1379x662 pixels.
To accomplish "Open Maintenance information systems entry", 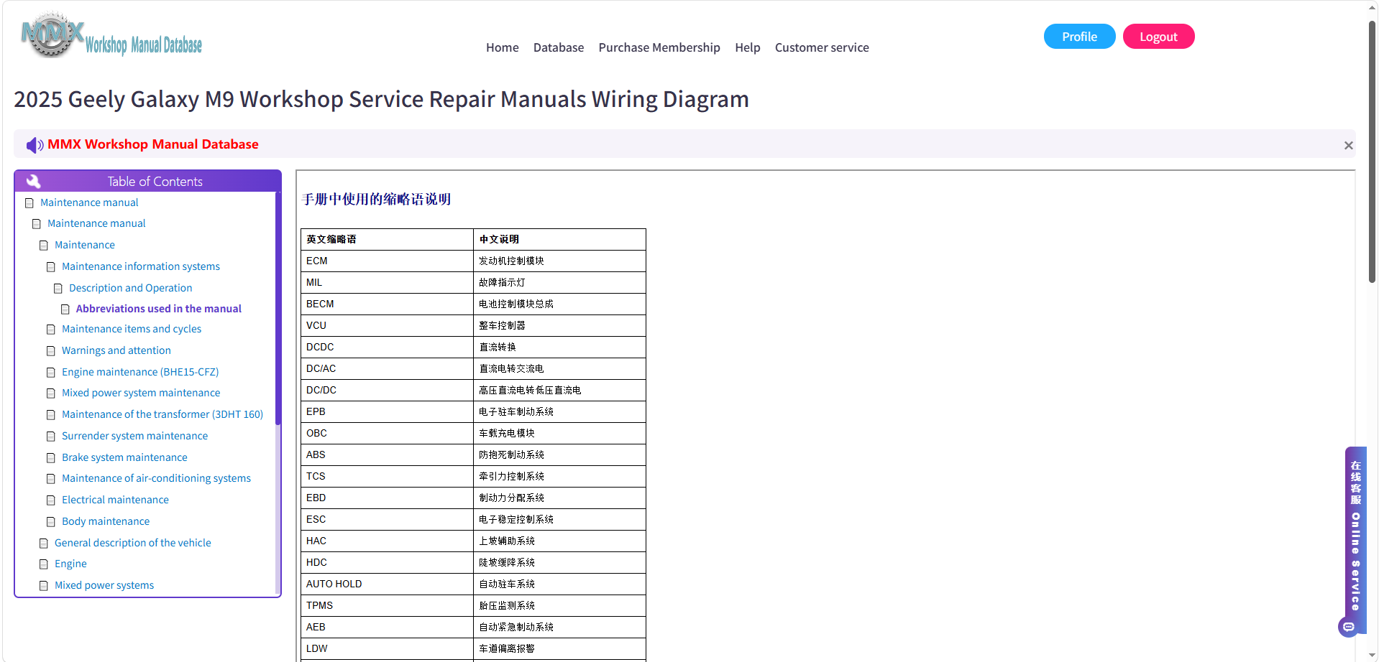I will click(x=141, y=266).
